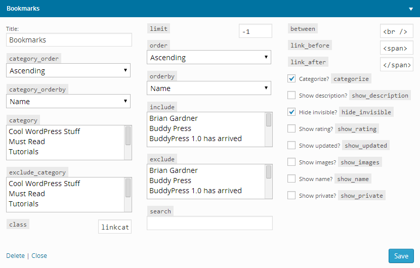The height and width of the screenshot is (268, 420).
Task: Focus the search input field
Action: point(209,223)
